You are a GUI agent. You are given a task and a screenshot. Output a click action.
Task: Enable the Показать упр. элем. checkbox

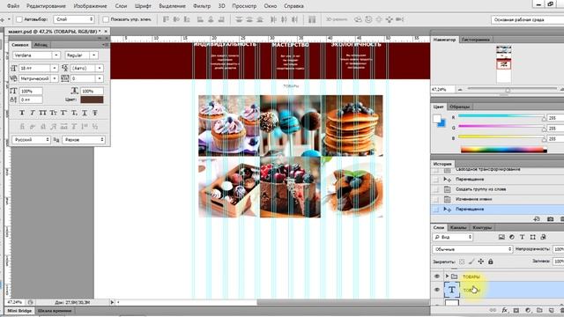coord(106,19)
